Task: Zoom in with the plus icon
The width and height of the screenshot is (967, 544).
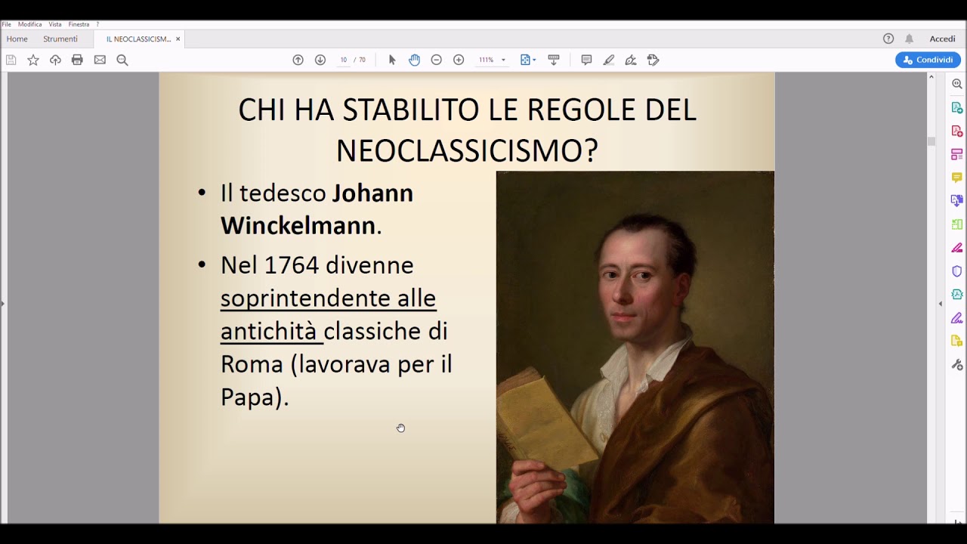Action: click(459, 60)
